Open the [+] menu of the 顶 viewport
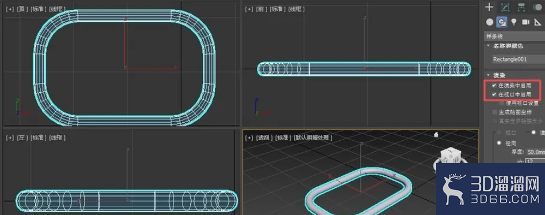The image size is (545, 215). pyautogui.click(x=10, y=9)
